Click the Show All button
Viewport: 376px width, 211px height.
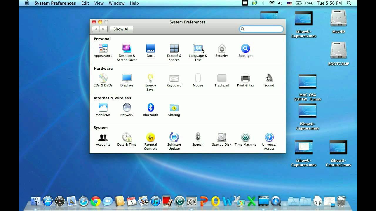[121, 29]
